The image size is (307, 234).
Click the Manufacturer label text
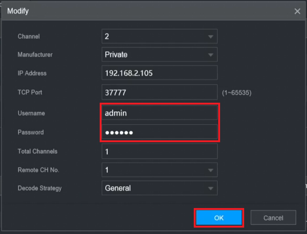(35, 55)
